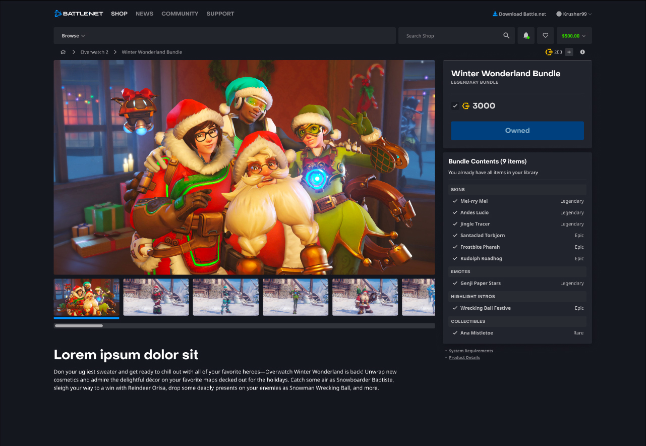Image resolution: width=646 pixels, height=446 pixels.
Task: Click the Santaclad Torbjorn item name
Action: tap(483, 236)
